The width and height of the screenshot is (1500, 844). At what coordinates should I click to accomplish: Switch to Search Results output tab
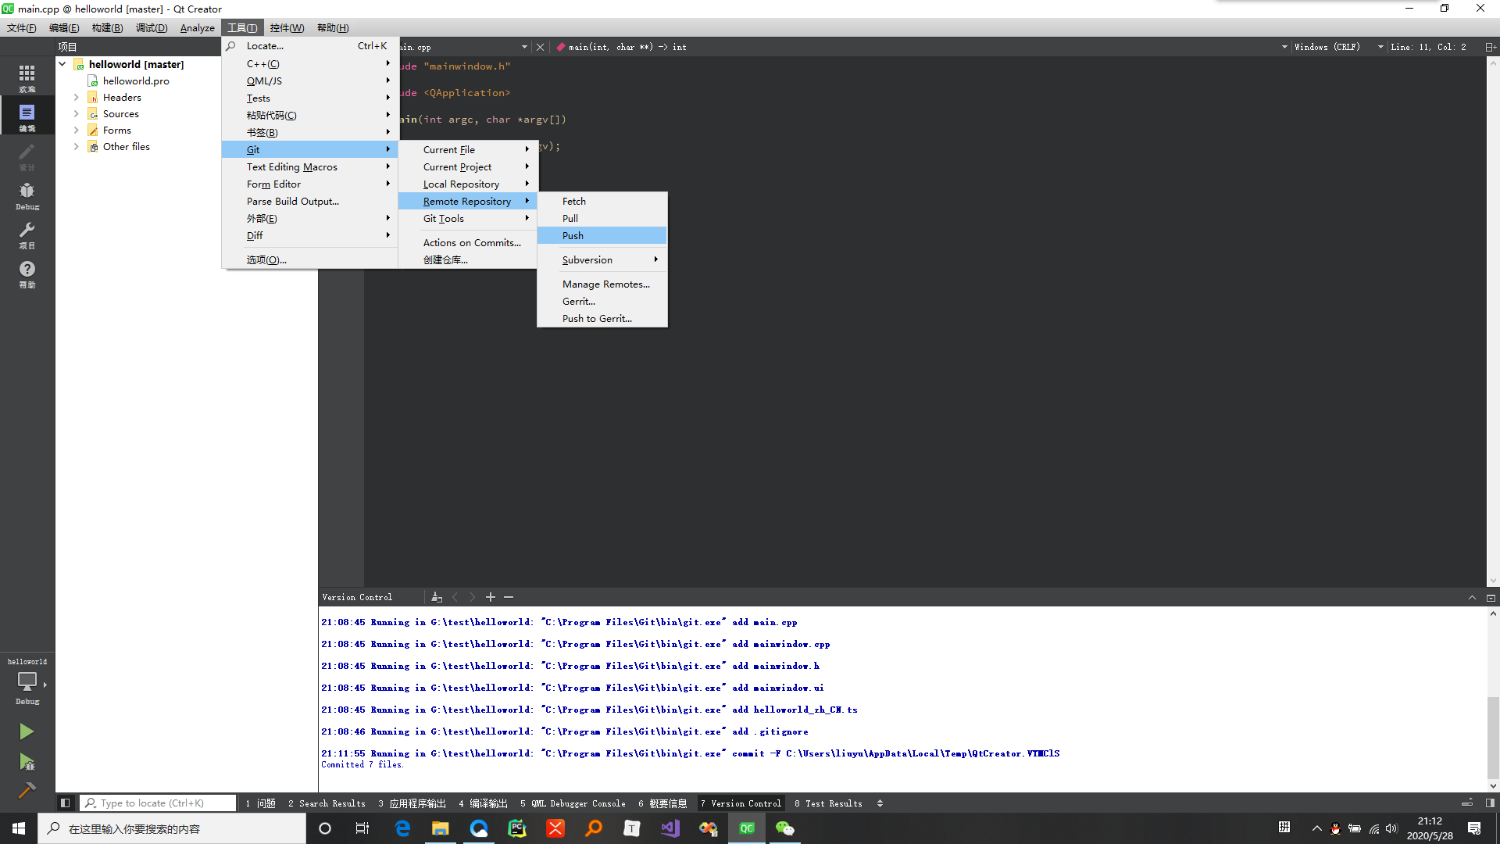click(x=327, y=803)
